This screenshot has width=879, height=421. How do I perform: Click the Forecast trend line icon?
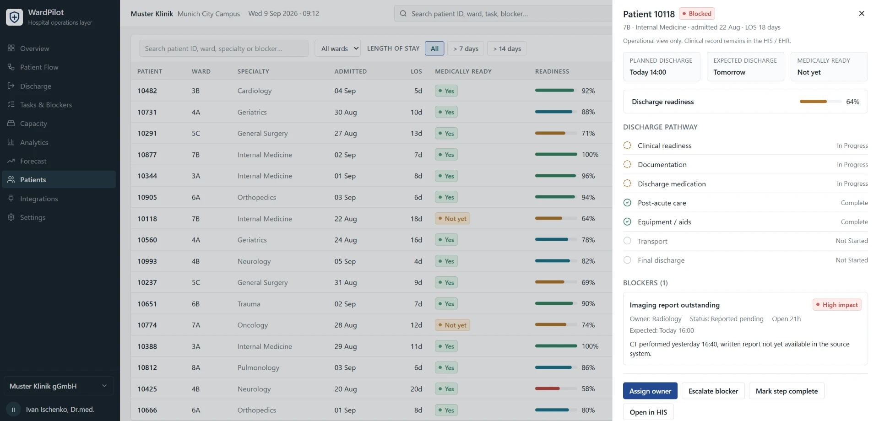11,161
